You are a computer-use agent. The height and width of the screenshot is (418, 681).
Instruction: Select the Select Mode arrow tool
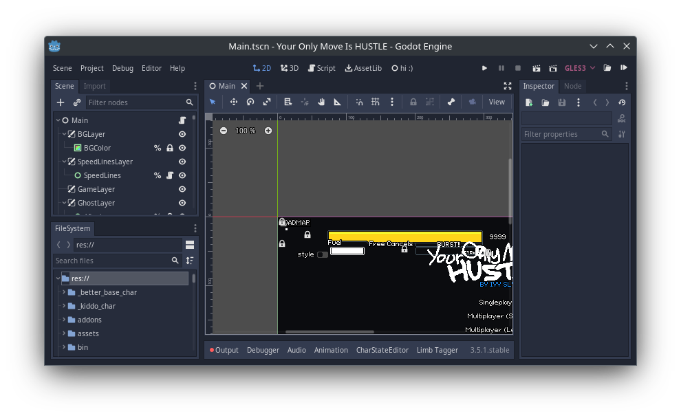213,102
